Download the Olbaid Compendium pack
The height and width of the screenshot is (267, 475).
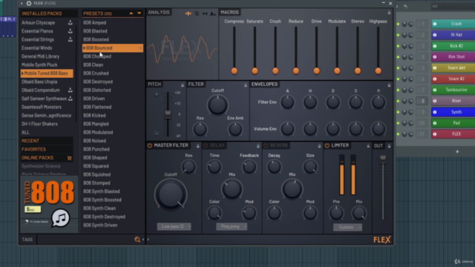70,90
